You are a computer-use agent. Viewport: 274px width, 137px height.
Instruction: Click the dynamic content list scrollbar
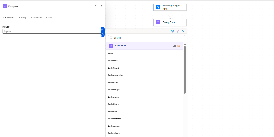click(x=185, y=70)
